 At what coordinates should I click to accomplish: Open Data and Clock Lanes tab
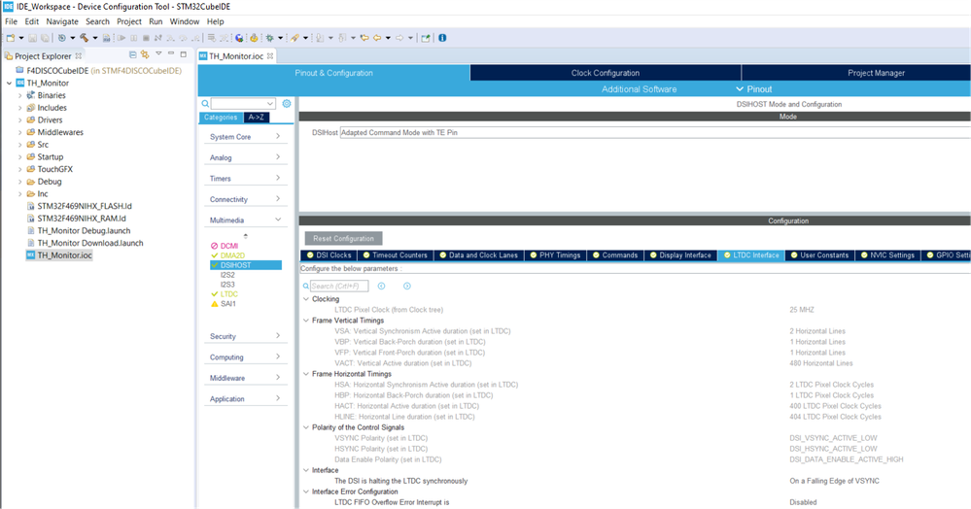[x=478, y=255]
